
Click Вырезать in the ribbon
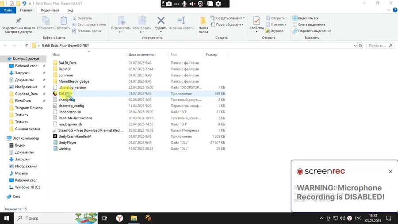82,18
